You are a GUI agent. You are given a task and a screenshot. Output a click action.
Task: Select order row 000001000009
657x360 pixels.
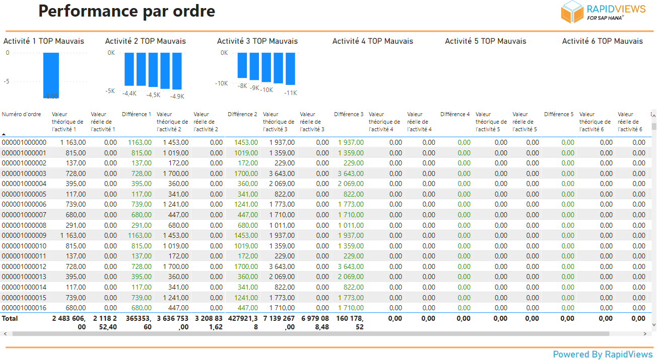325,235
